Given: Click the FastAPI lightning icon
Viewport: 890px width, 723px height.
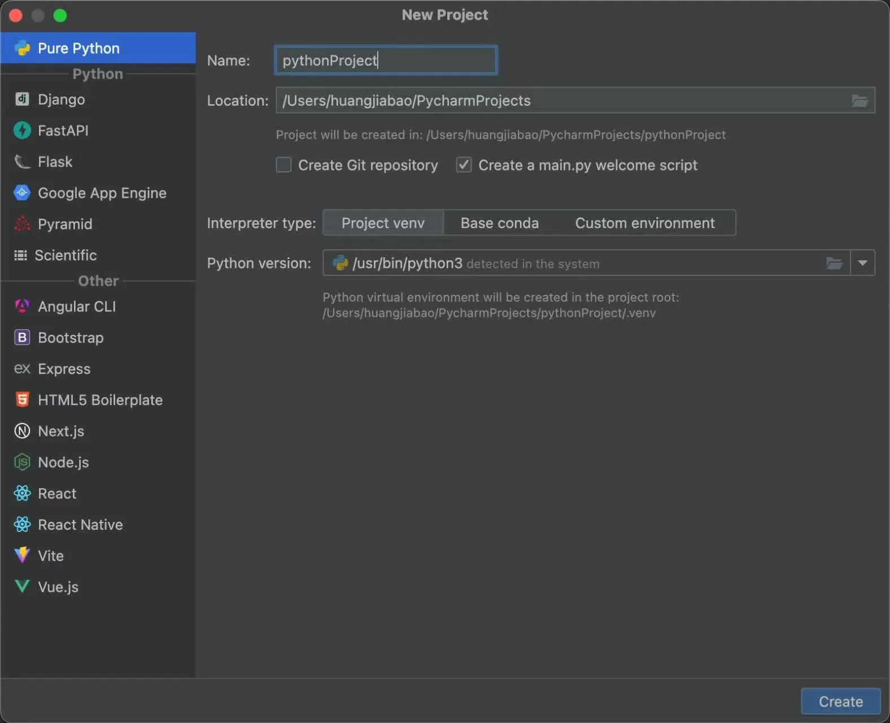Looking at the screenshot, I should point(22,130).
